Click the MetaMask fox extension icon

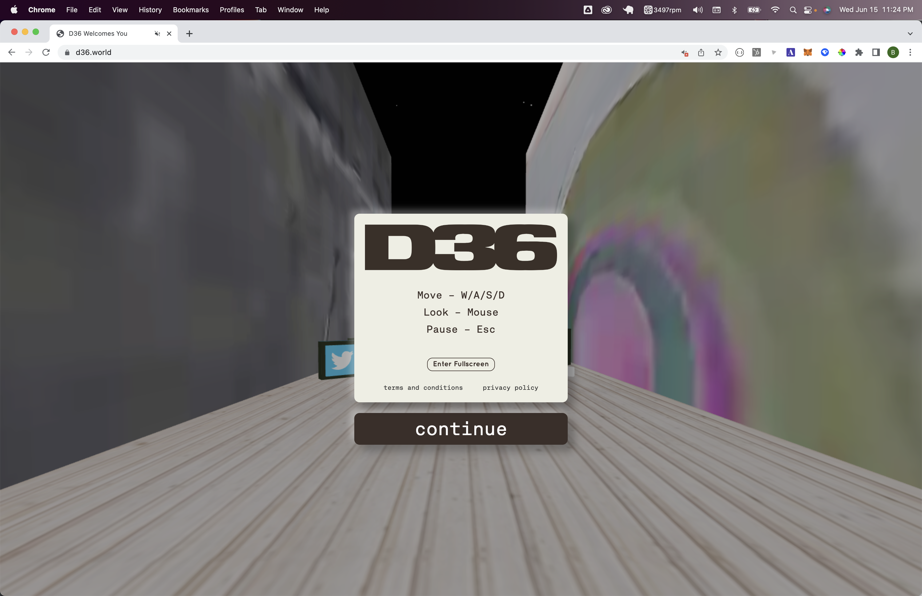tap(808, 52)
